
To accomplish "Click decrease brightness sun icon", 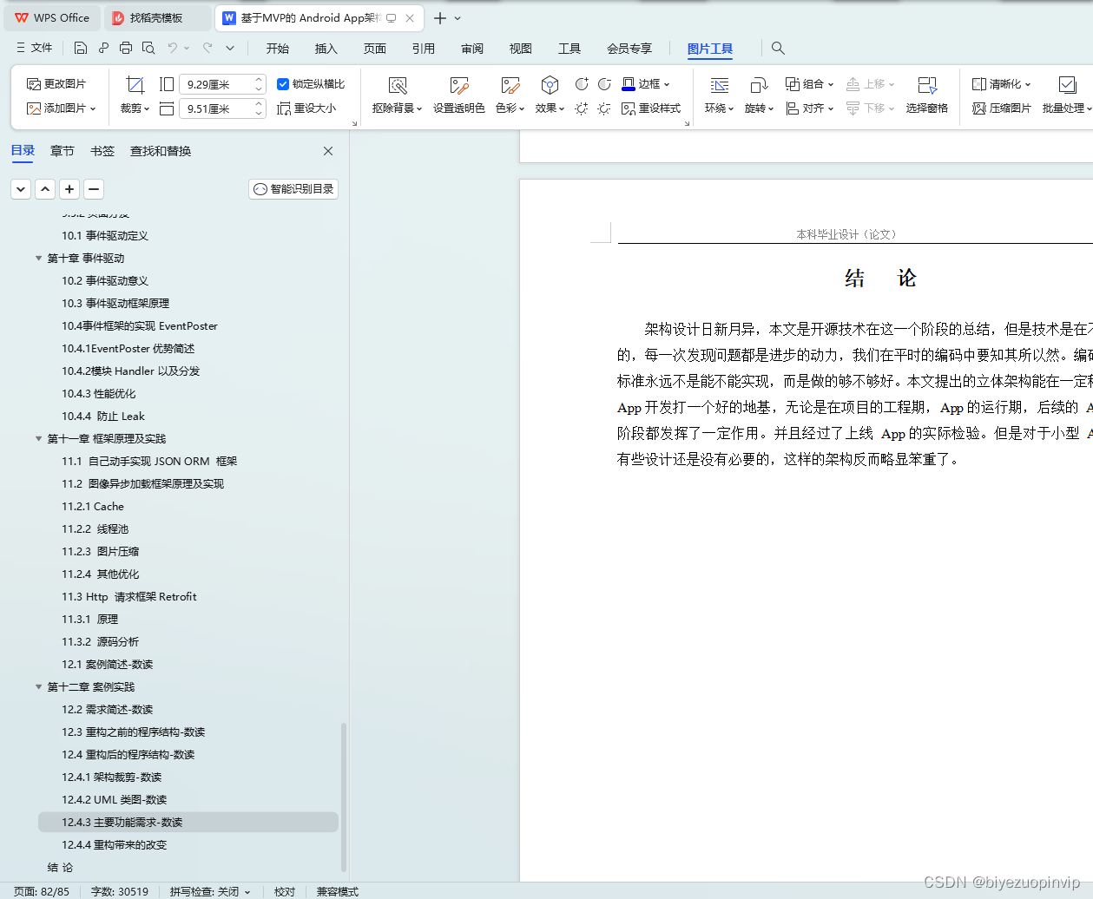I will 604,108.
